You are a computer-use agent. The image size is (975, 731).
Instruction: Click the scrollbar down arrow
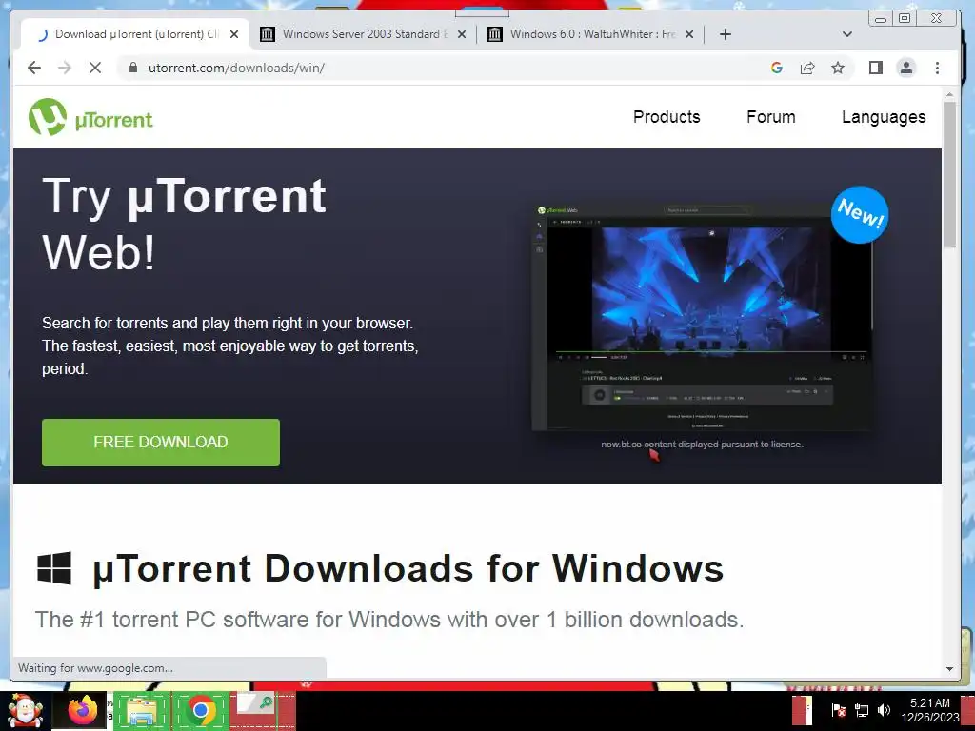point(949,669)
